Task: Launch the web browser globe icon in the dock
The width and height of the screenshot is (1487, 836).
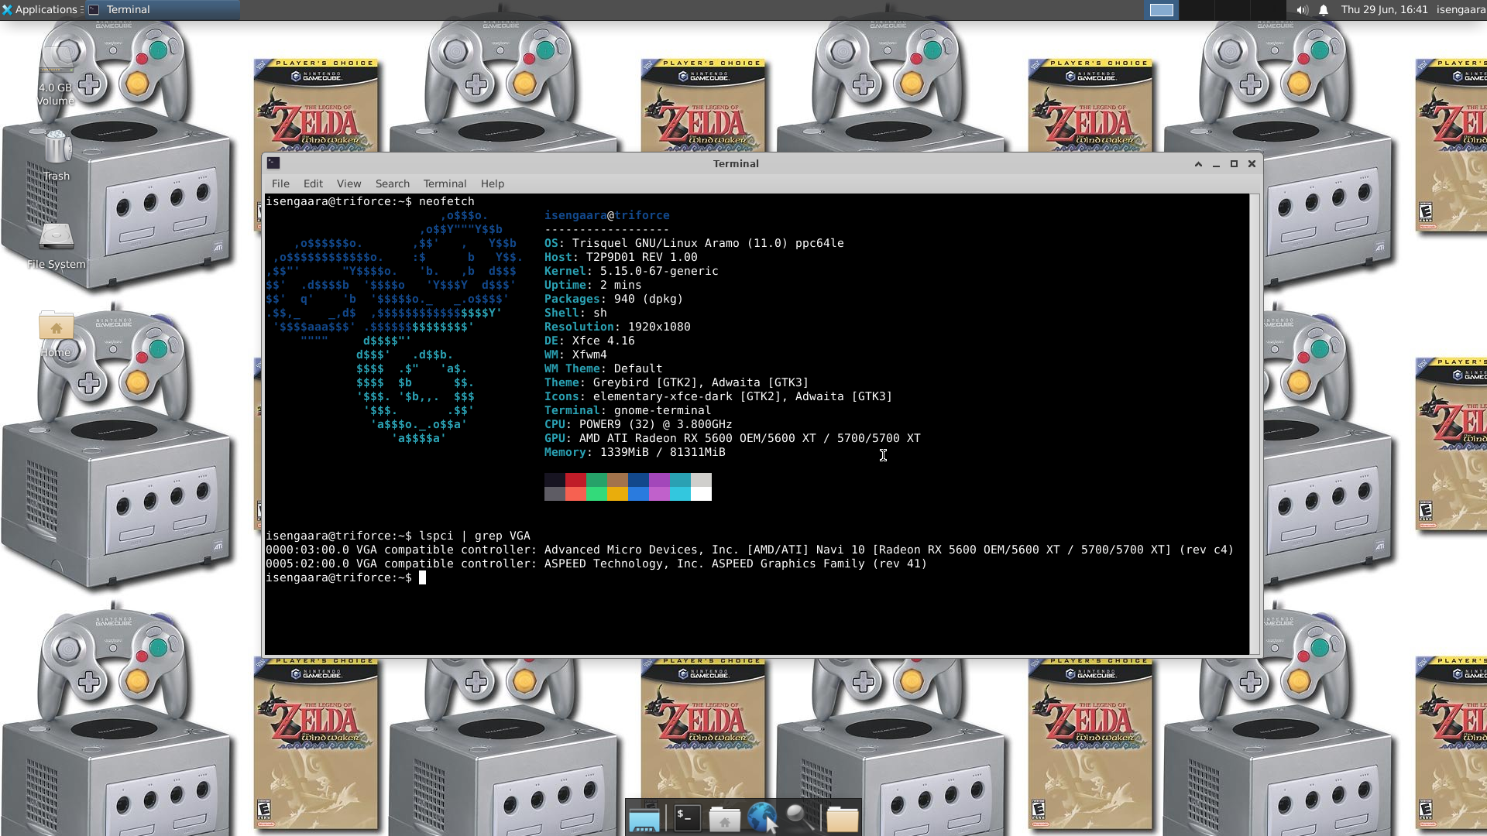Action: point(763,817)
